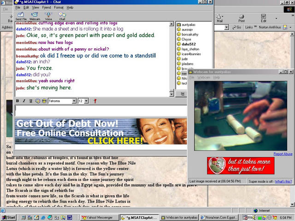Switch to Webcam for auntyalias taskbar button
The image size is (295, 221).
point(179,217)
